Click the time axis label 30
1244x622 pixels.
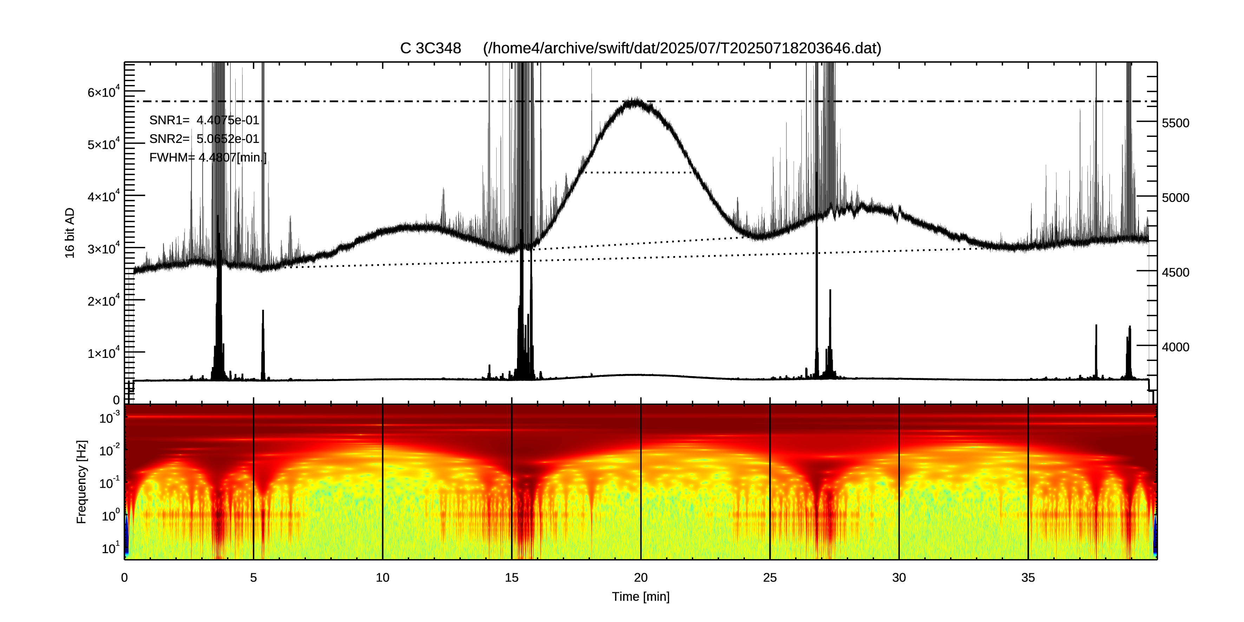899,577
